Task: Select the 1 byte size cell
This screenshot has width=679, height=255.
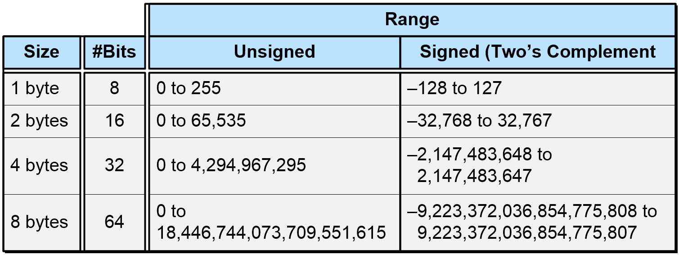Action: pyautogui.click(x=41, y=88)
